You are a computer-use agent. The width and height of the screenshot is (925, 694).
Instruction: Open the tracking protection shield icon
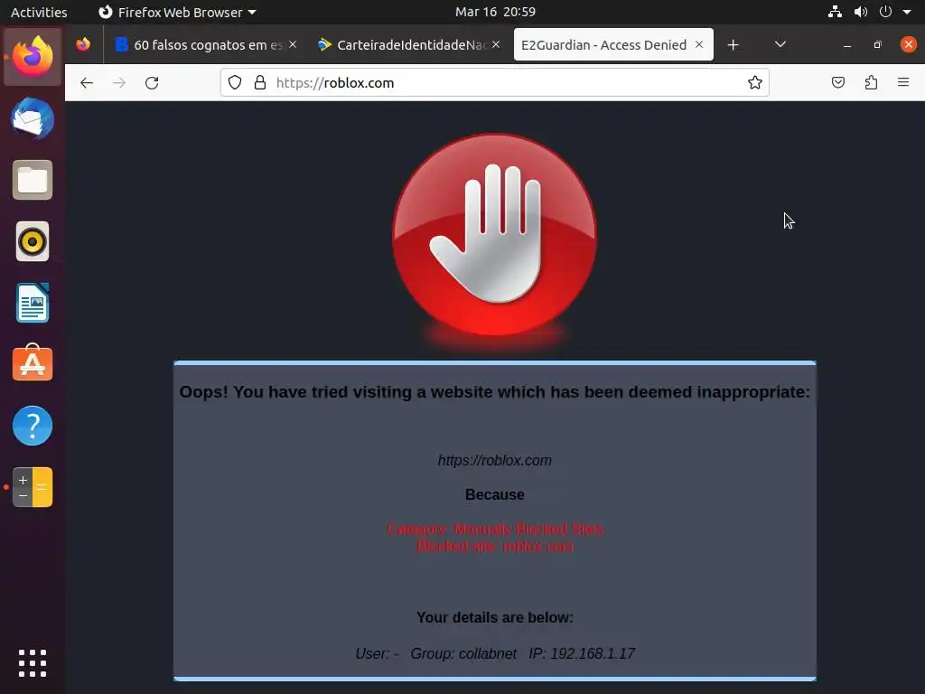coord(235,82)
